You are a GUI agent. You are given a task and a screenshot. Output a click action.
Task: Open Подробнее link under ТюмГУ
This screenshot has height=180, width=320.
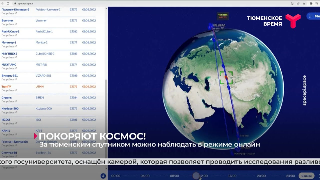pyautogui.click(x=9, y=90)
